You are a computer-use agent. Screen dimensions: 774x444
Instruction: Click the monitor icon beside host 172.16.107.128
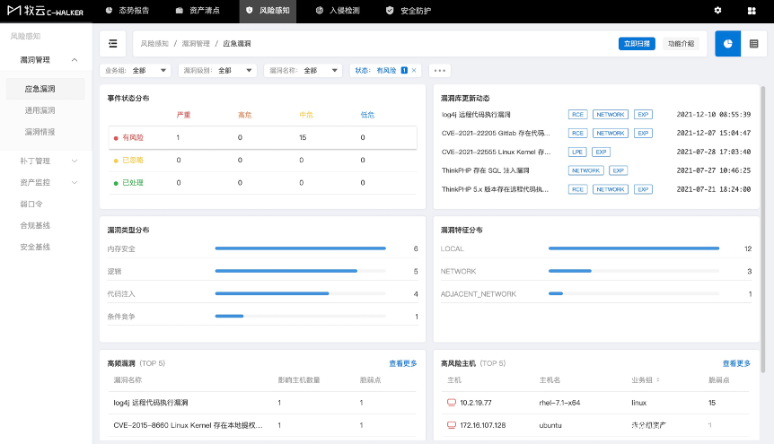click(451, 425)
